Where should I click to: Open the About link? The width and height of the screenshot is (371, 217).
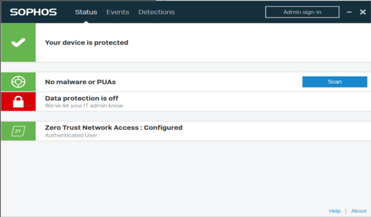click(359, 211)
